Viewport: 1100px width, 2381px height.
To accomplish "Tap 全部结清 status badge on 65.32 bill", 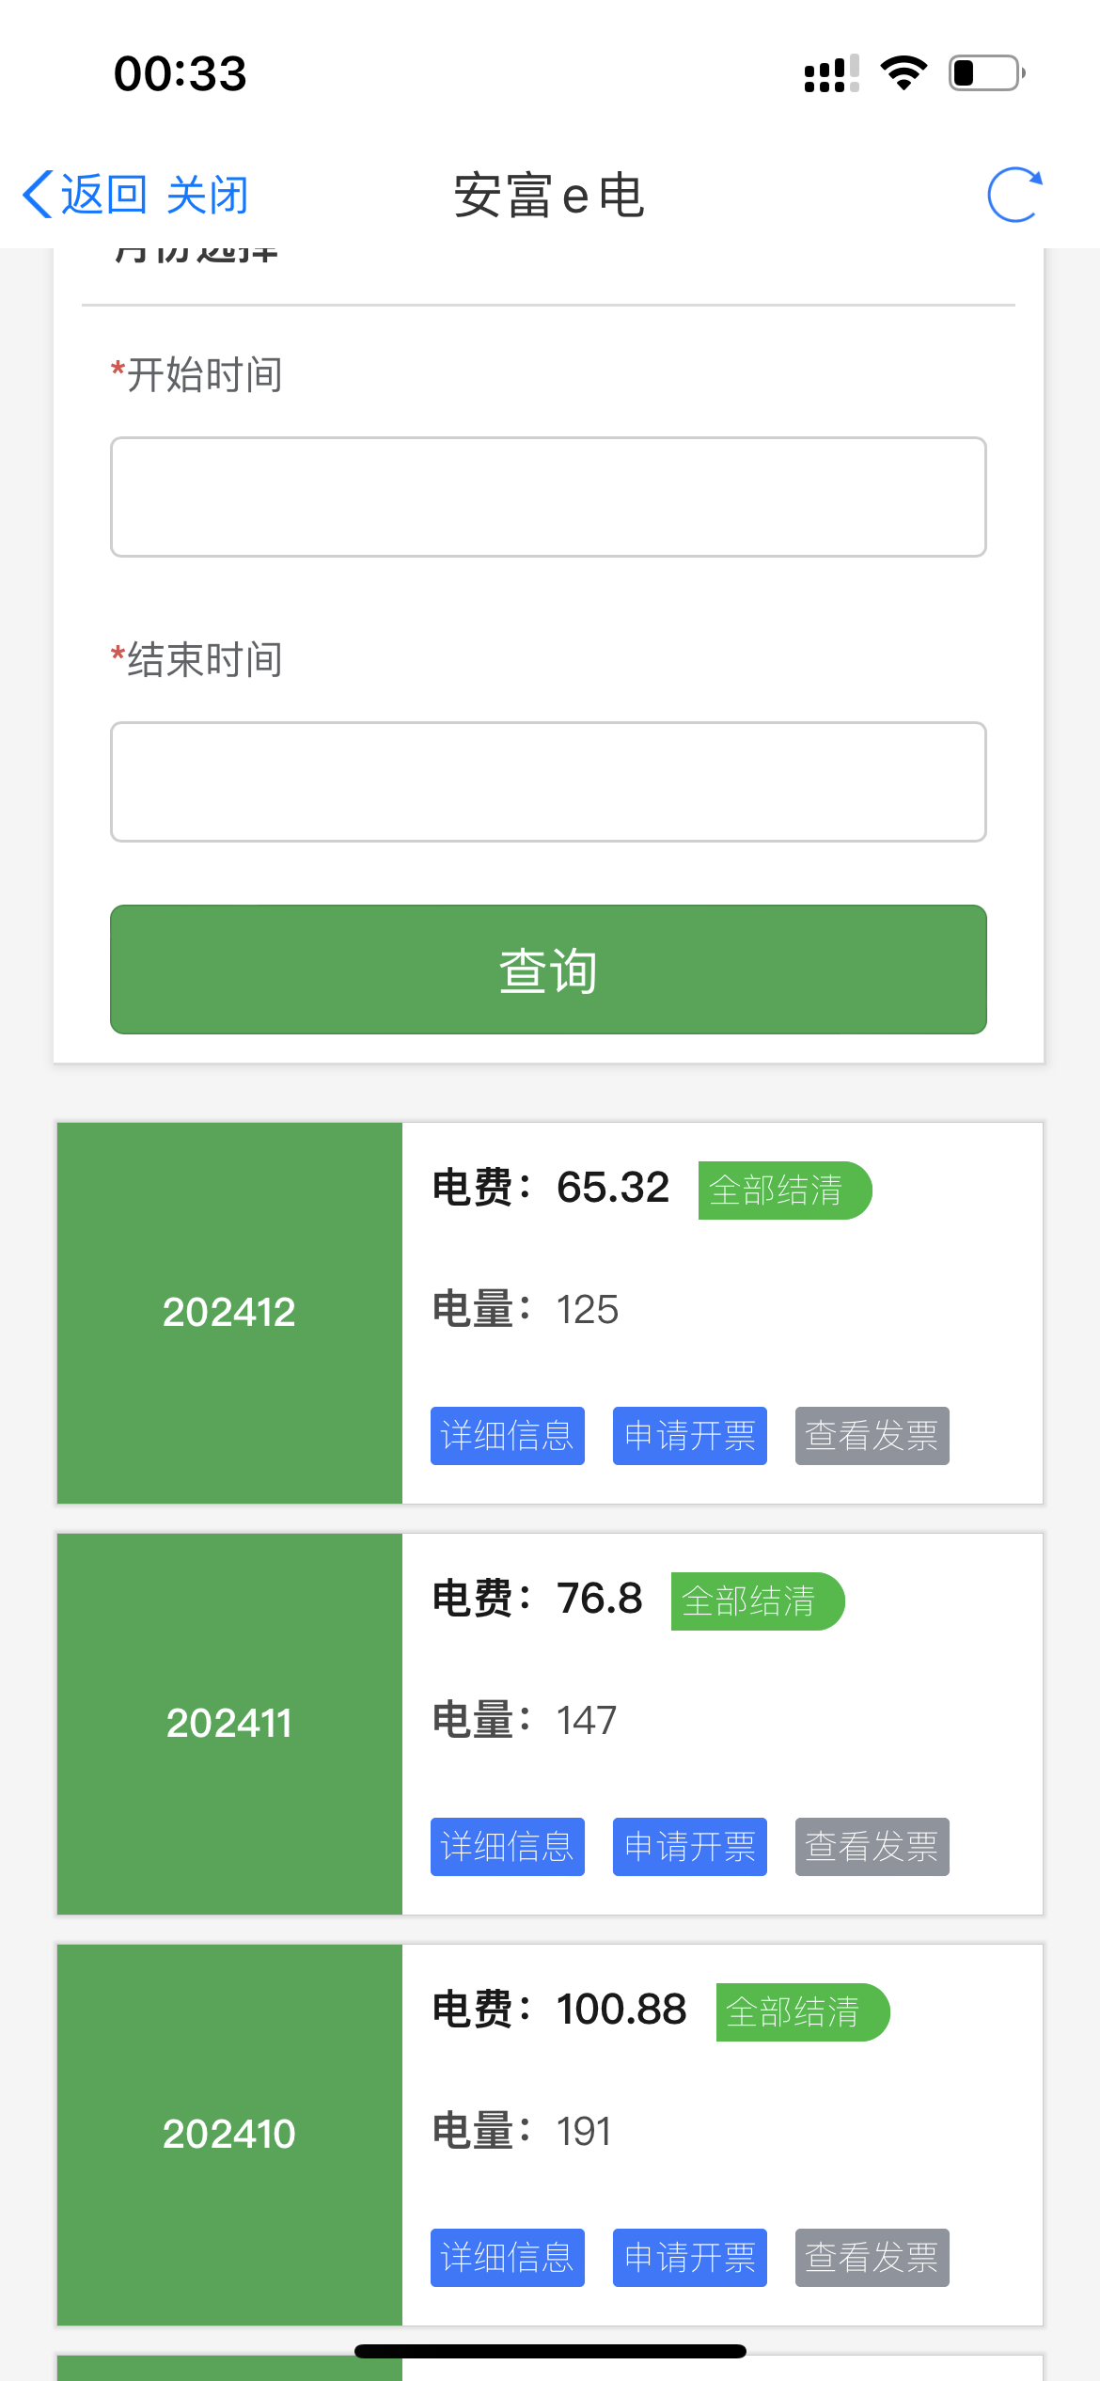I will 784,1190.
